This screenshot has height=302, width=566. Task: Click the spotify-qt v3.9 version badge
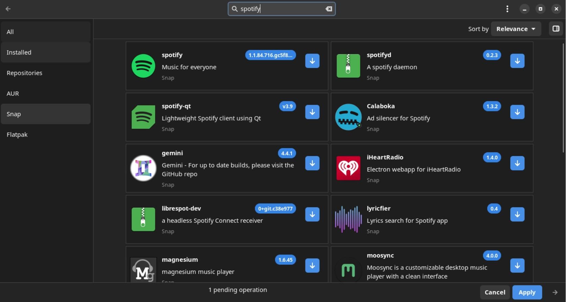click(x=288, y=106)
